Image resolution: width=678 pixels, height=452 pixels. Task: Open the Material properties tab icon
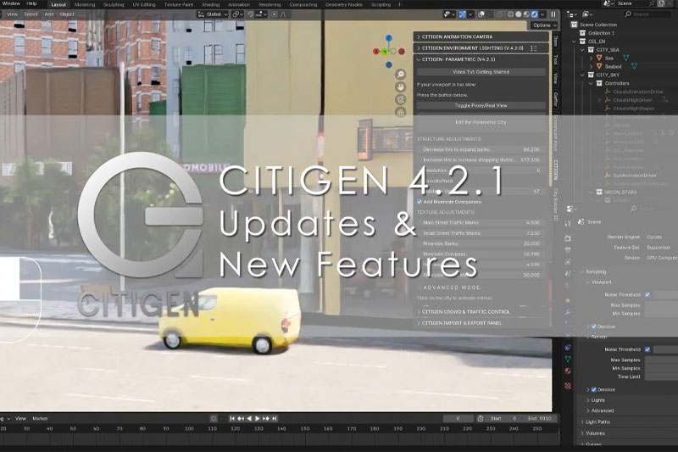point(568,371)
